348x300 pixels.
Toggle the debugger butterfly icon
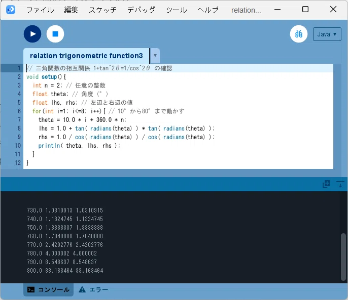point(299,34)
